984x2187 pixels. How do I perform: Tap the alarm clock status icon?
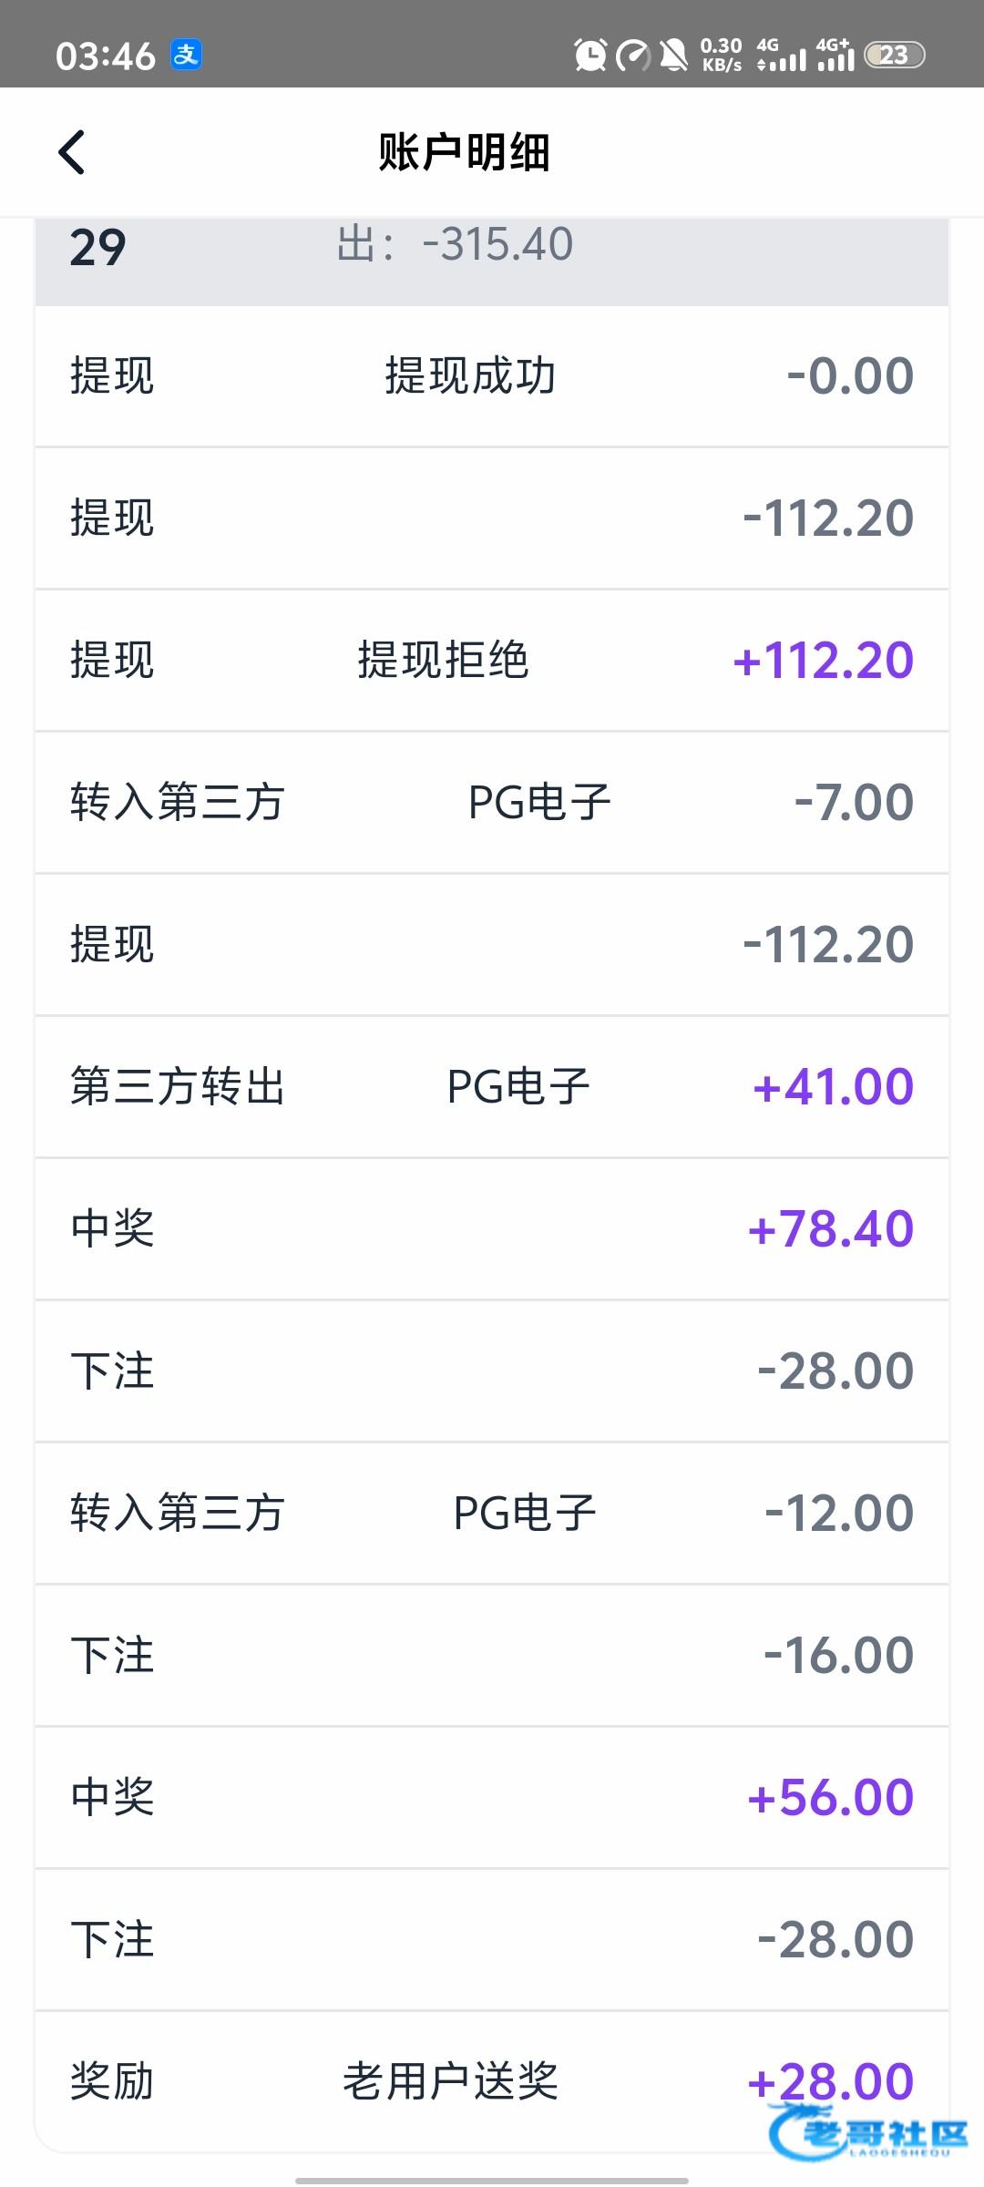click(590, 56)
